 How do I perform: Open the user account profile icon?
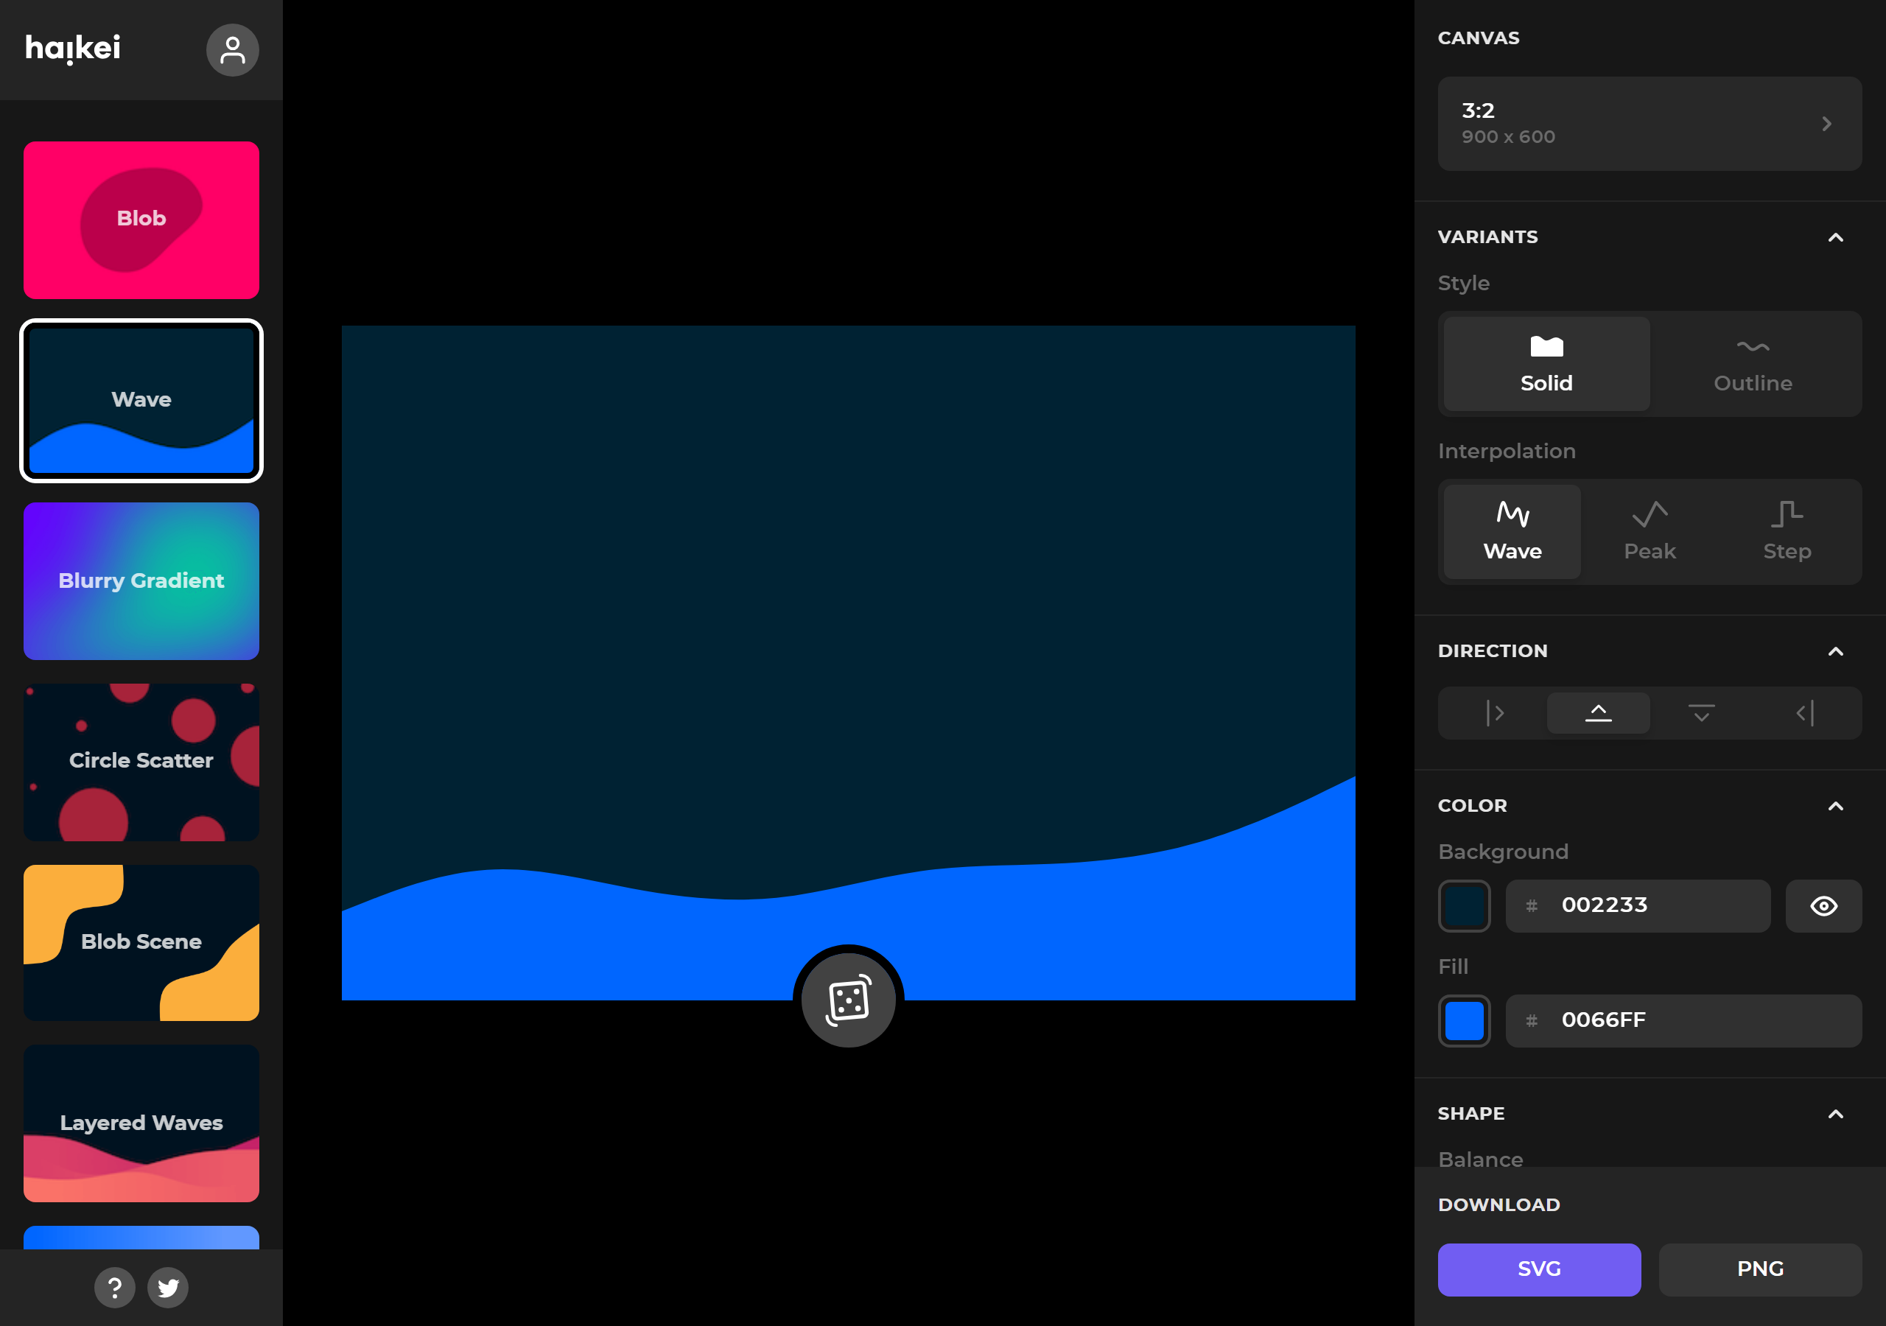[x=233, y=50]
